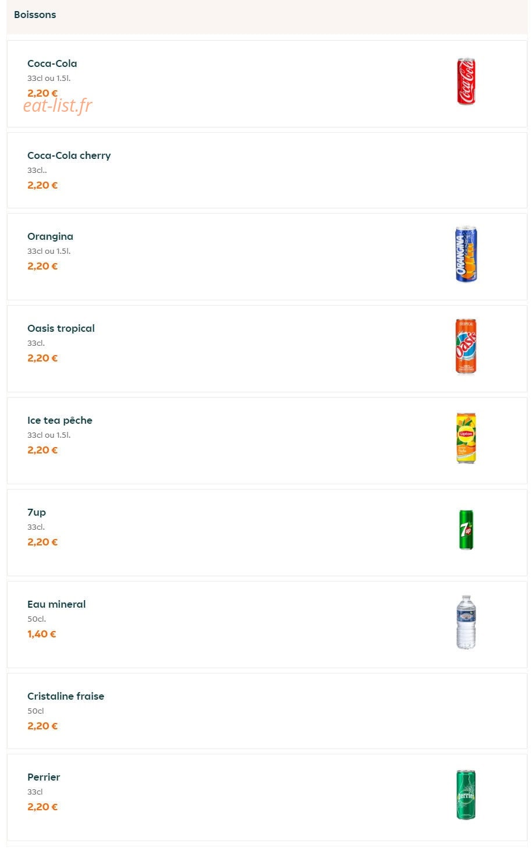The width and height of the screenshot is (532, 851).
Task: Select the Eau mineral item title
Action: click(x=56, y=604)
